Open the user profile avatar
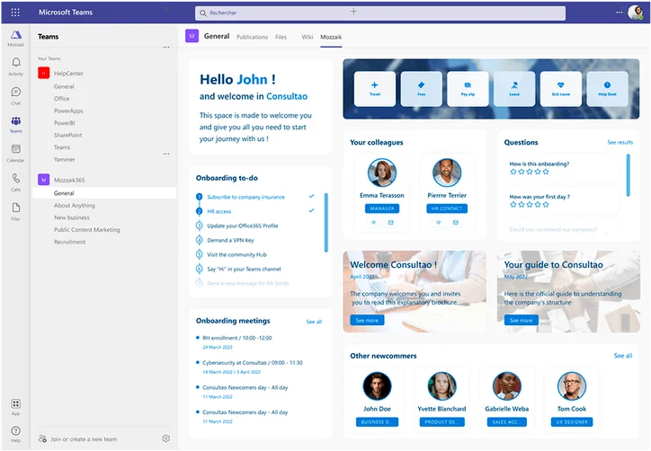 tap(635, 13)
